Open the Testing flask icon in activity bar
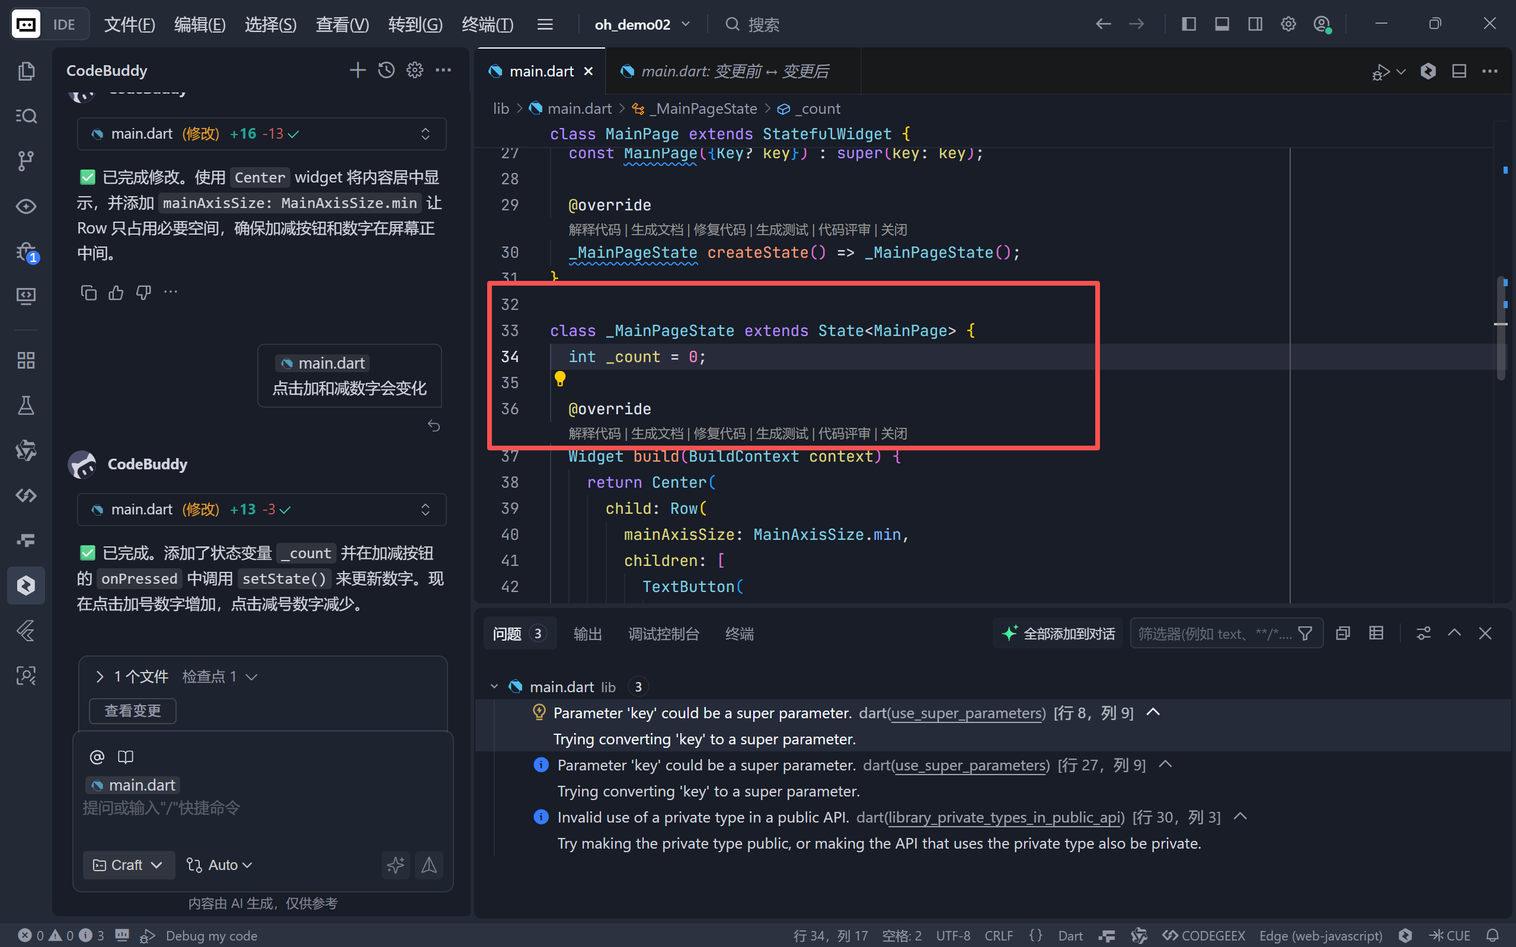The width and height of the screenshot is (1516, 947). click(25, 405)
